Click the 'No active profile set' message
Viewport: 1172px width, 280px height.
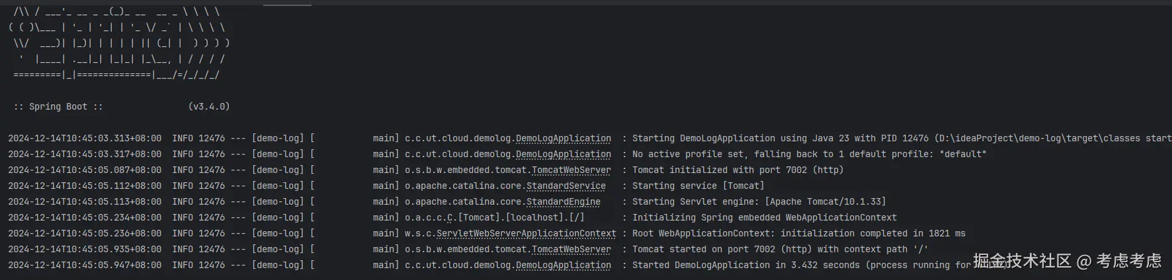[809, 155]
